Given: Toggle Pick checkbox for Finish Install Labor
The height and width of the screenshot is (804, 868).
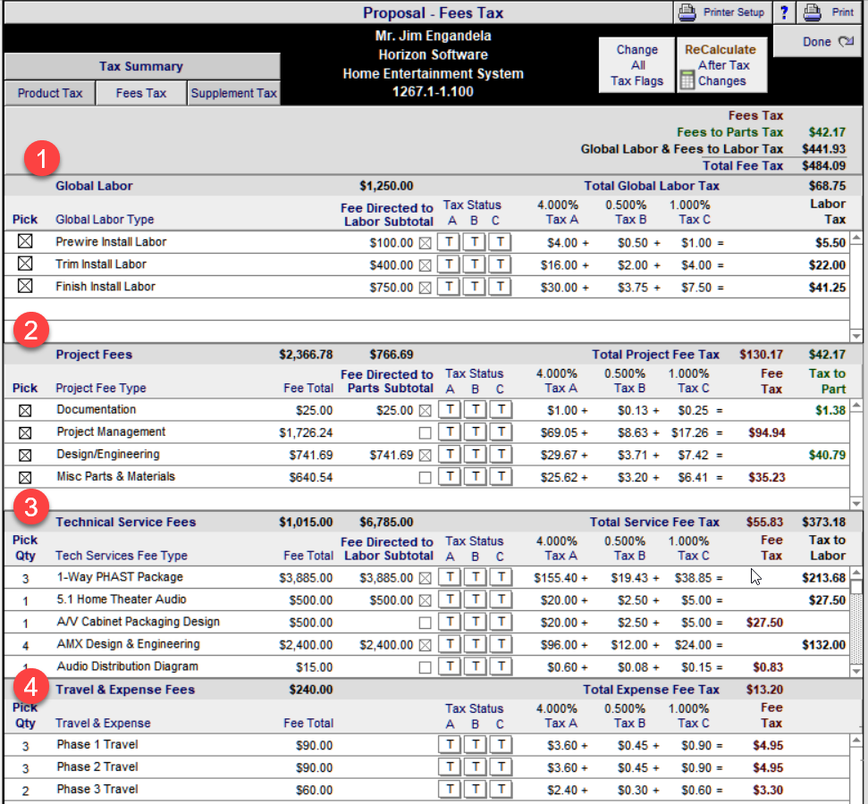Looking at the screenshot, I should 25,286.
